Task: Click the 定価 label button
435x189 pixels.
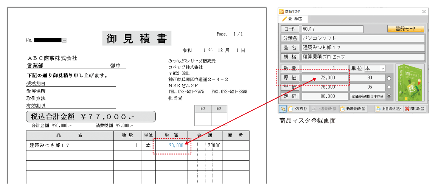Action: (290, 96)
